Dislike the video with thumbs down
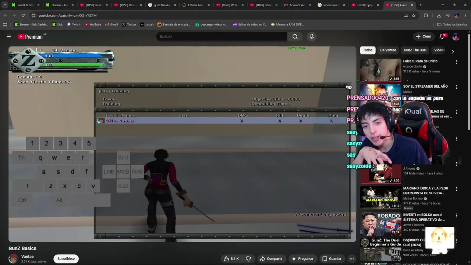The image size is (471, 265). (248, 259)
